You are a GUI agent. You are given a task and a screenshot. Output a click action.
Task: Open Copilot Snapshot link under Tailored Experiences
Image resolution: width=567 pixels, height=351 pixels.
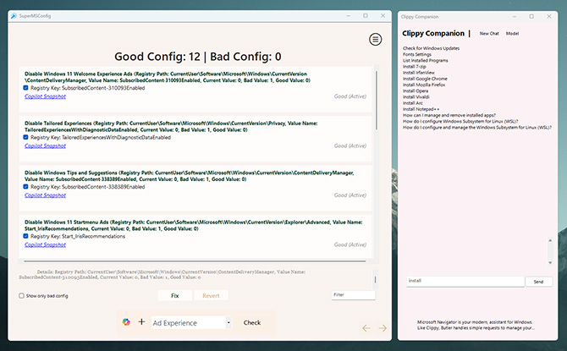coord(45,146)
